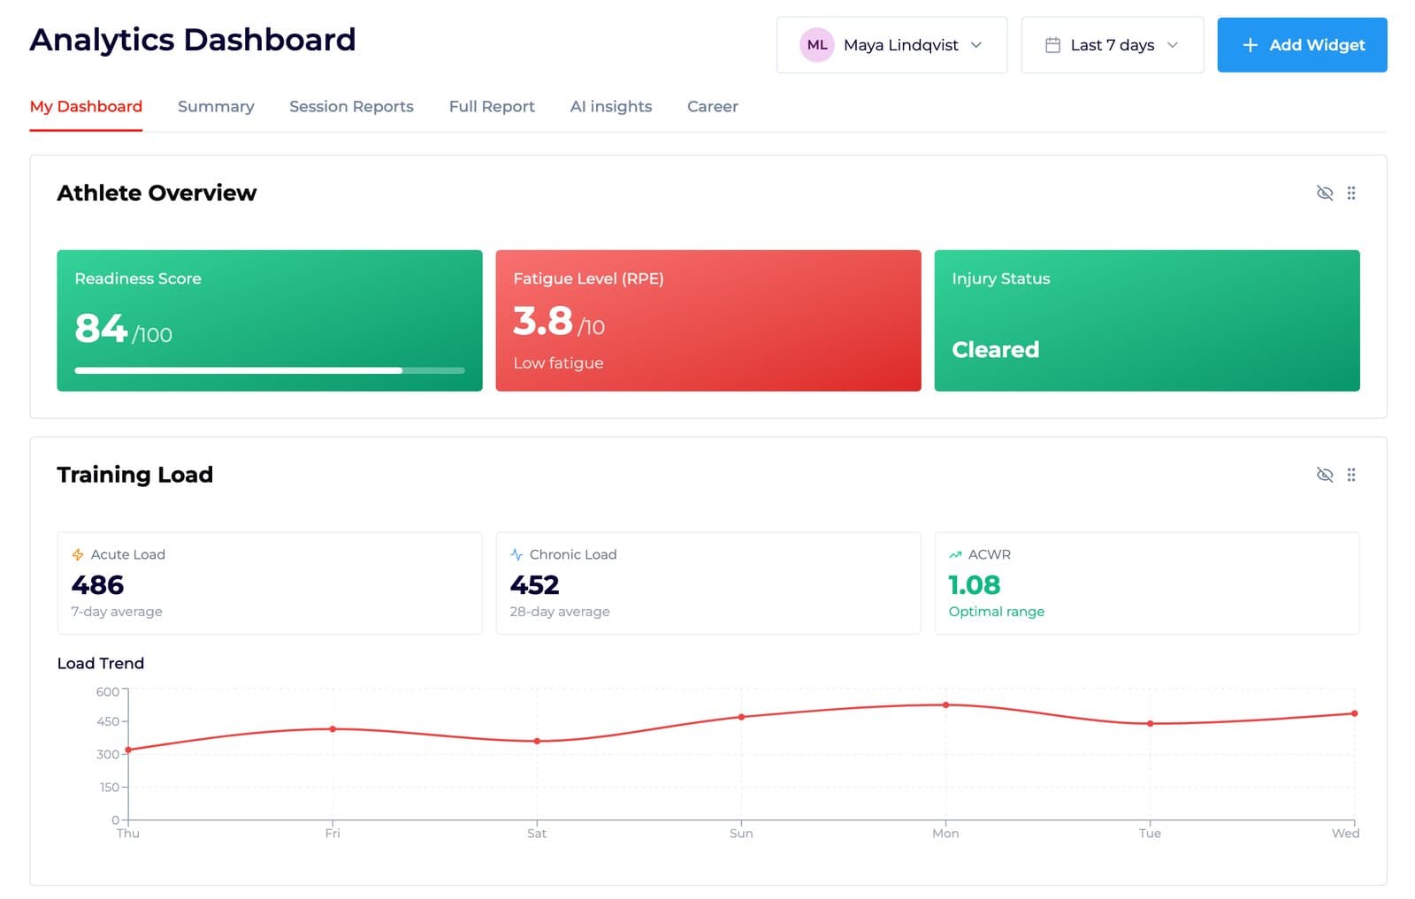Click the Low fatigue label
Viewport: 1415px width, 899px height.
click(558, 363)
